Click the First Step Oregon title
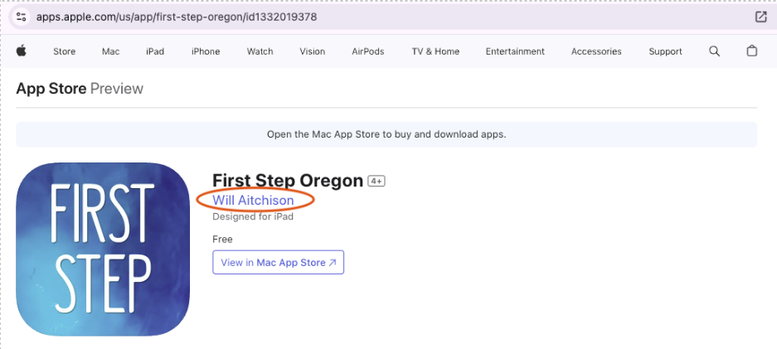 tap(288, 181)
